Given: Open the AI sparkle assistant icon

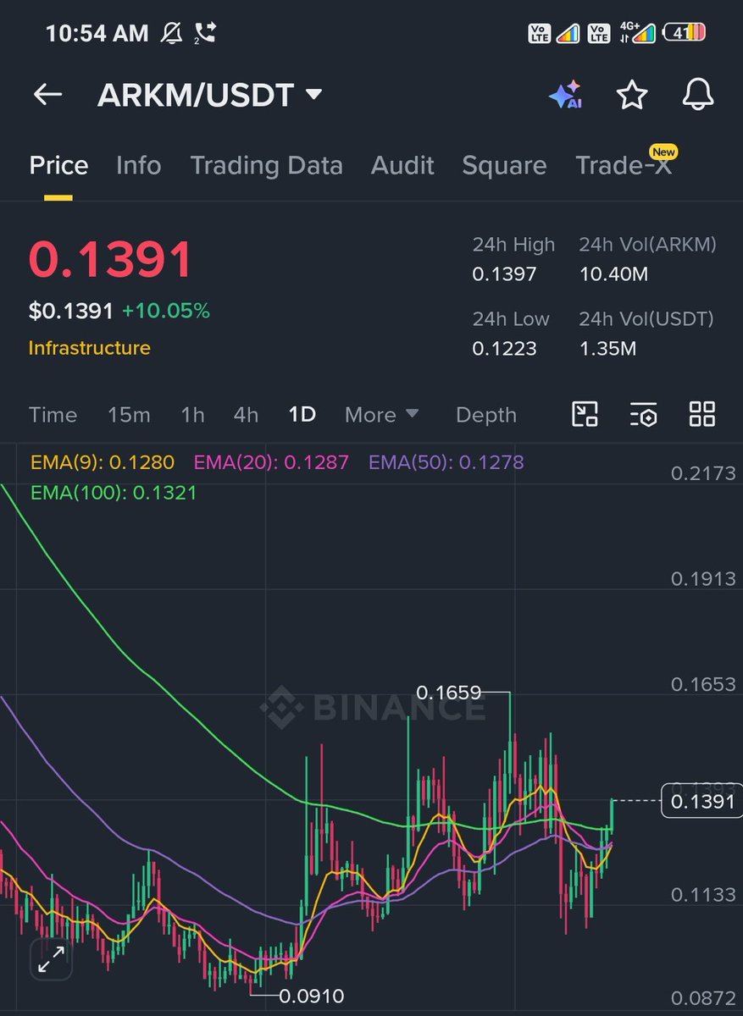Looking at the screenshot, I should click(566, 95).
